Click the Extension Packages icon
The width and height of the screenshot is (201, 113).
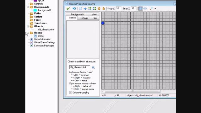tap(31, 46)
